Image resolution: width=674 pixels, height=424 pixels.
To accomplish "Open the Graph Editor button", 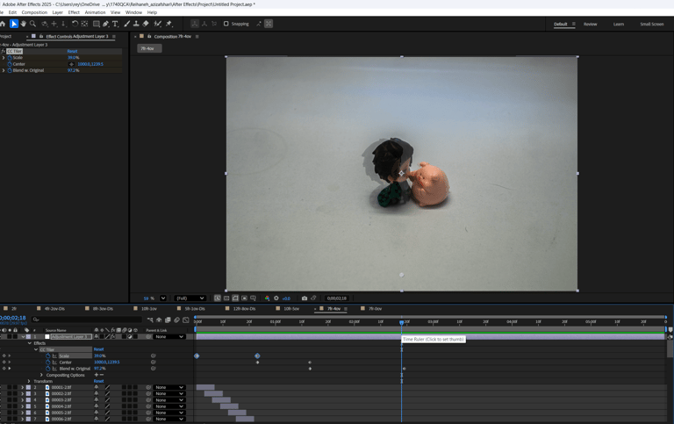I will (186, 320).
